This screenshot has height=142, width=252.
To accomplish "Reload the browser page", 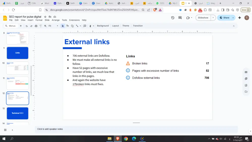I will pos(14,10).
